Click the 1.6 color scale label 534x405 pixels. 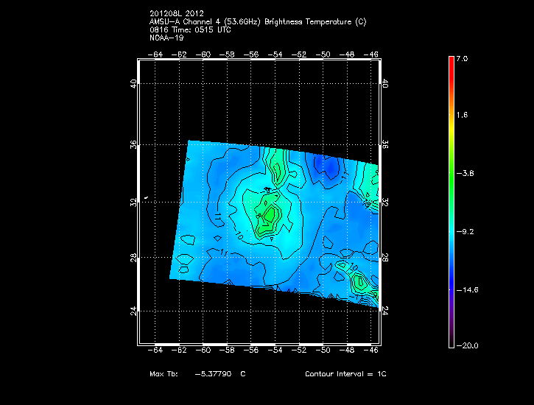pyautogui.click(x=462, y=116)
